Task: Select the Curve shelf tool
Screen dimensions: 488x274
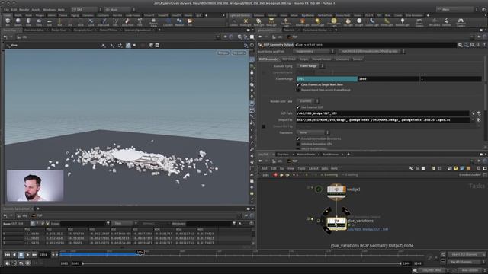Action: 91,22
